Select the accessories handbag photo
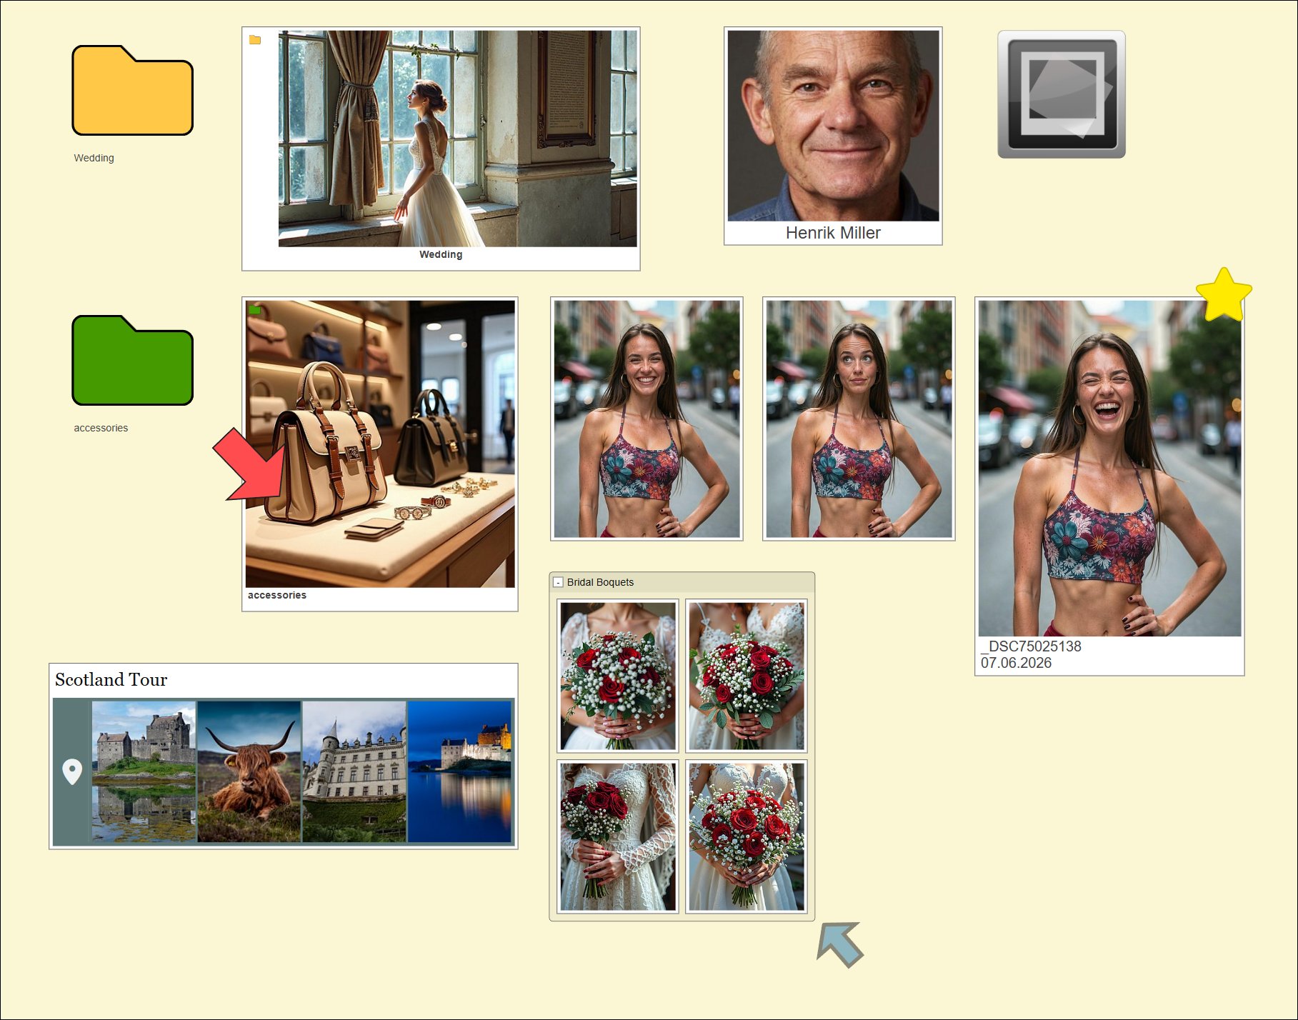 click(380, 444)
